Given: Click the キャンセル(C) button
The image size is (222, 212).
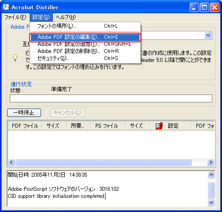Looking at the screenshot, I should coord(68,113).
